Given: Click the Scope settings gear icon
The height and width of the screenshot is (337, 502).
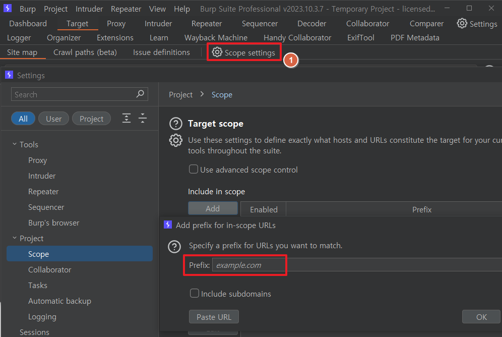Looking at the screenshot, I should click(217, 52).
